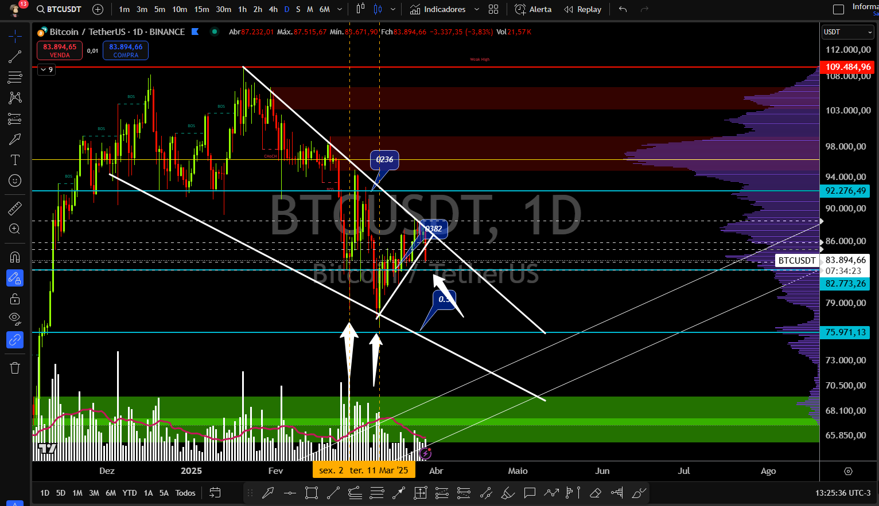Set date range to 1D

(x=45, y=493)
